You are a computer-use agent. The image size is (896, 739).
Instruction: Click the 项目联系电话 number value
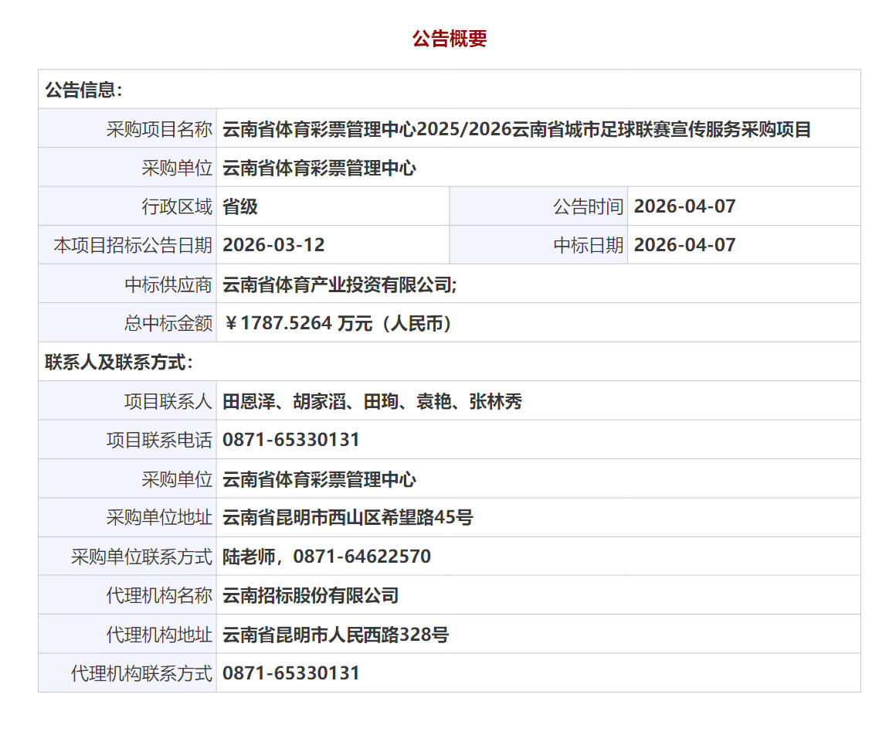click(291, 440)
